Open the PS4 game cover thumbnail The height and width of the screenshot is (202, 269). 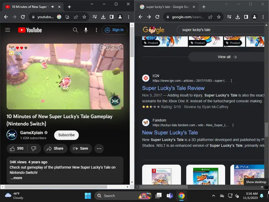(x=247, y=175)
